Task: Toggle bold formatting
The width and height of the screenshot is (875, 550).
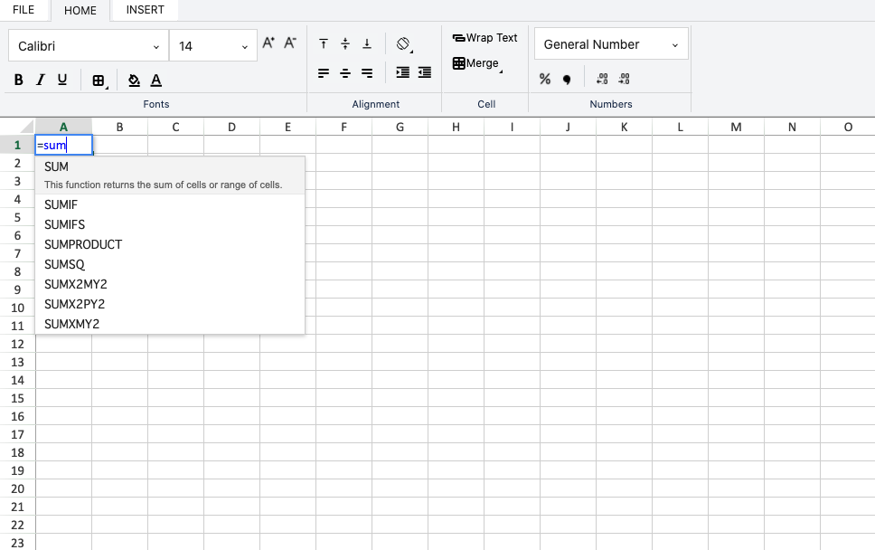Action: click(x=18, y=80)
